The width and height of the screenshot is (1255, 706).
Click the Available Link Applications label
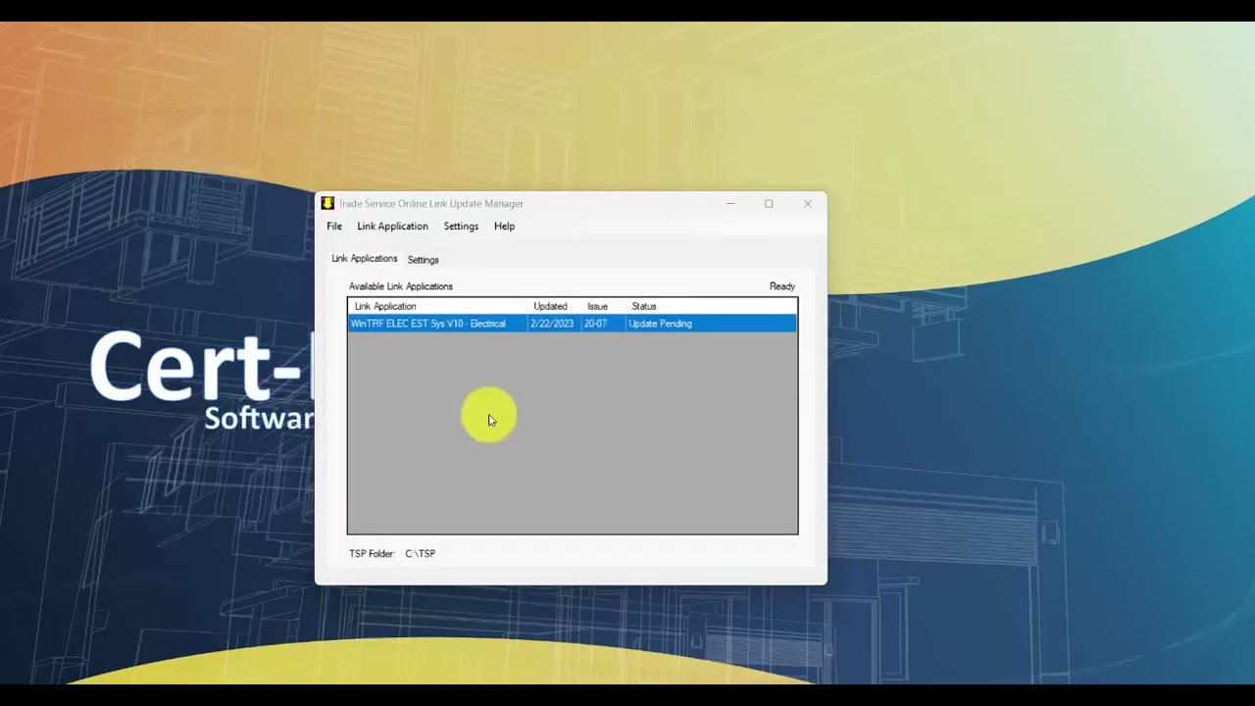click(x=401, y=286)
